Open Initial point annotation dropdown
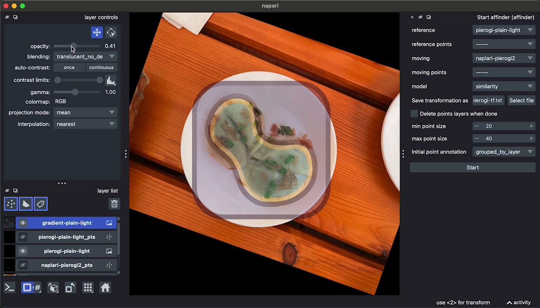This screenshot has height=308, width=540. 504,152
